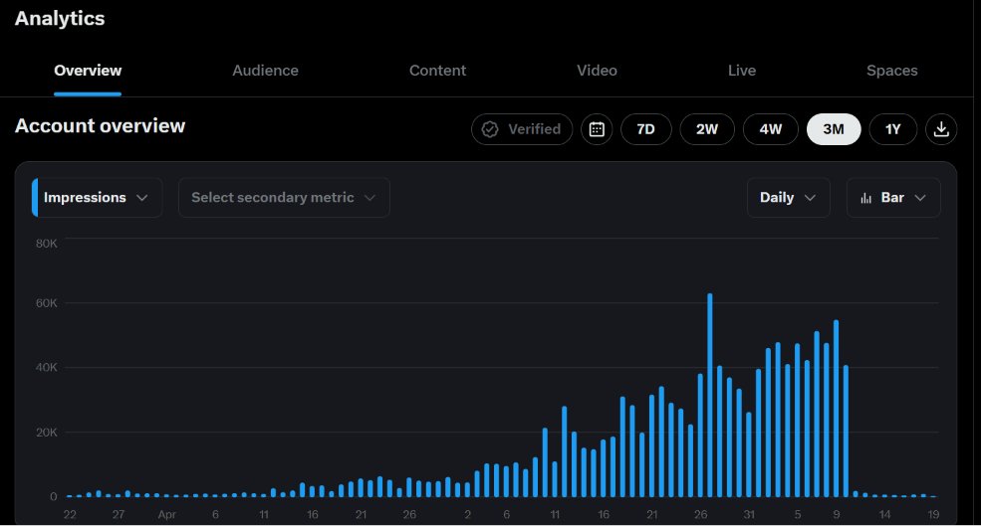Open the Impressions metric dropdown
981x526 pixels.
coord(97,198)
